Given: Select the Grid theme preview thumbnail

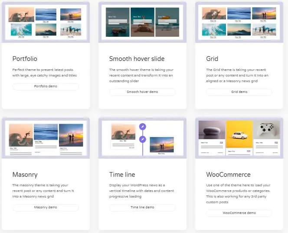Looking at the screenshot, I should (x=239, y=22).
